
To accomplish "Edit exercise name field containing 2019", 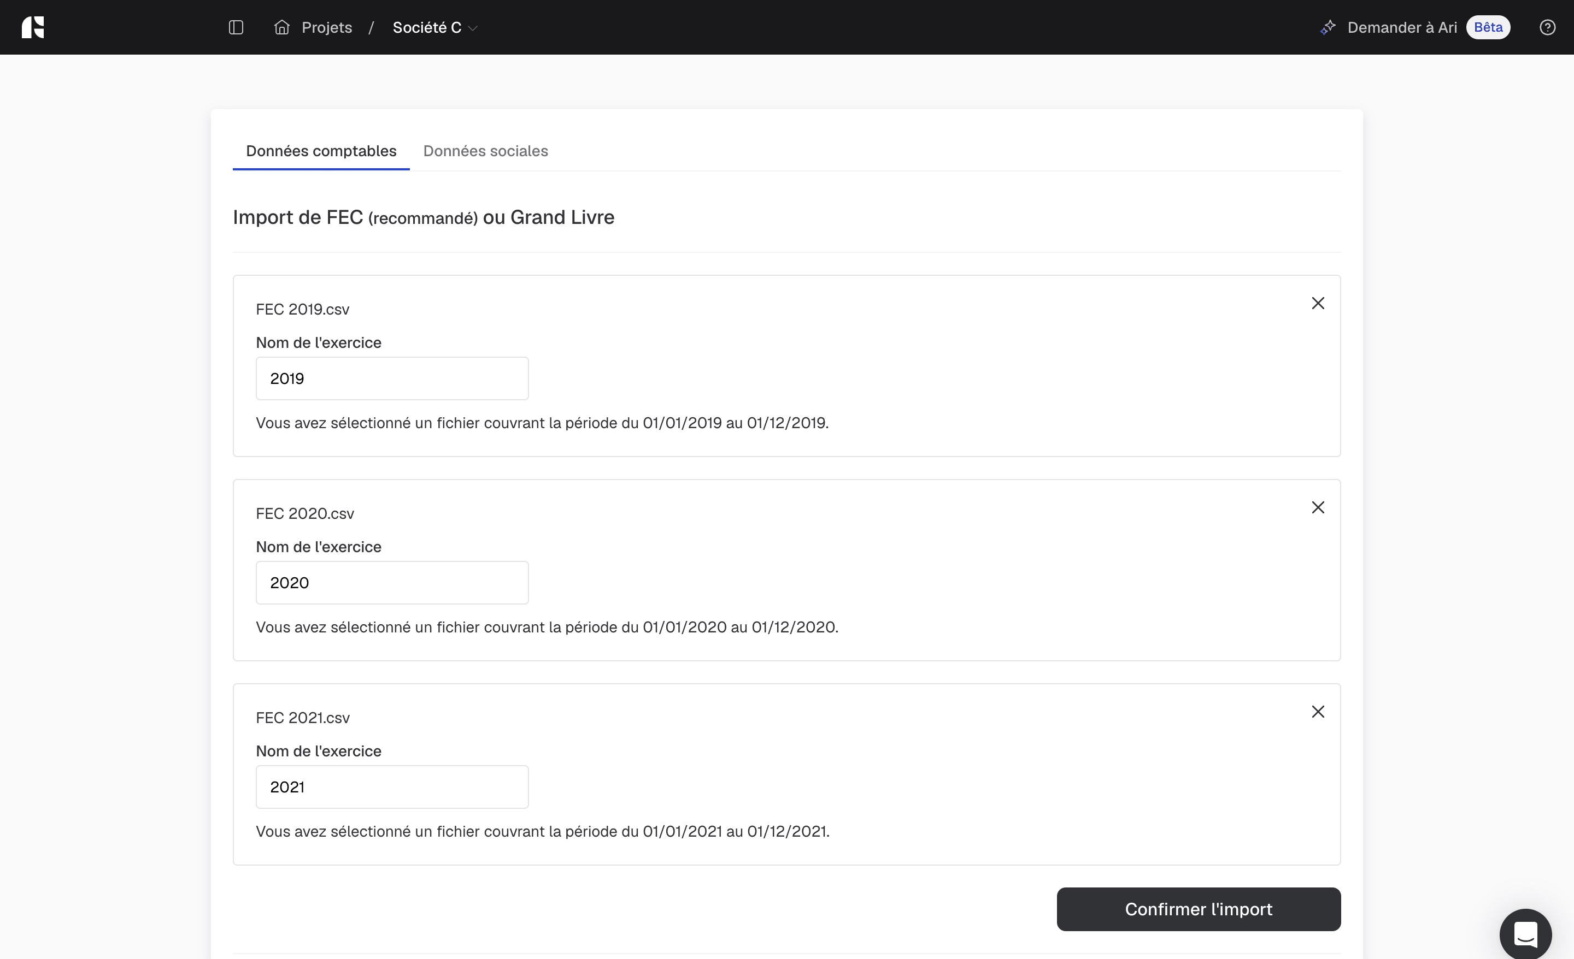I will [392, 378].
